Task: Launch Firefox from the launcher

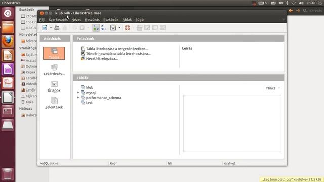Action: point(8,41)
